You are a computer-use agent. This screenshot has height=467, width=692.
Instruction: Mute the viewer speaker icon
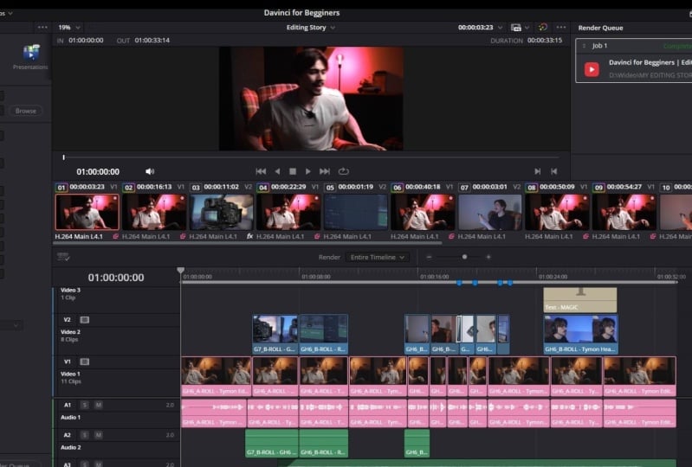point(150,171)
